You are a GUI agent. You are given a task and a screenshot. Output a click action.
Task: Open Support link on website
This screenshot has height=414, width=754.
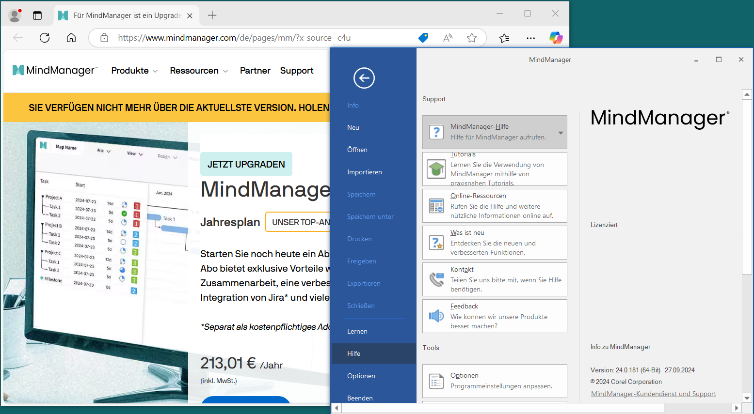point(297,71)
